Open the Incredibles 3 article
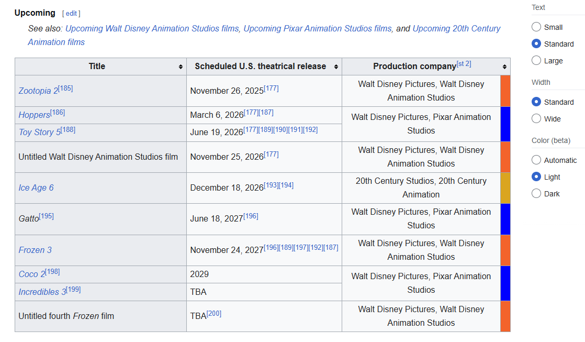The image size is (585, 342). tap(42, 292)
